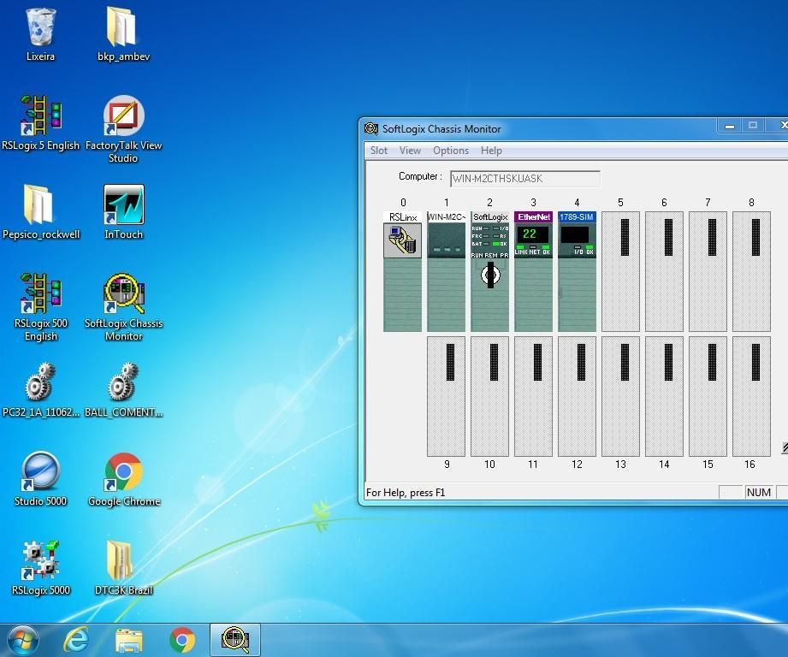Select empty chassis slot 12
The image size is (788, 657).
(577, 396)
